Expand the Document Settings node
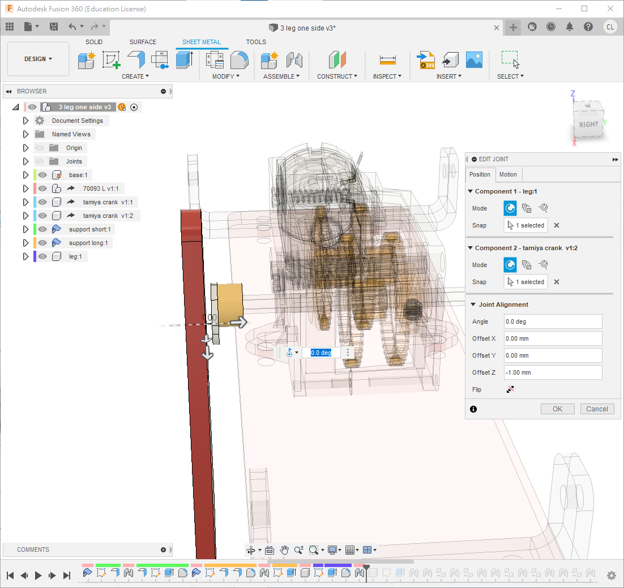This screenshot has height=588, width=624. tap(25, 121)
